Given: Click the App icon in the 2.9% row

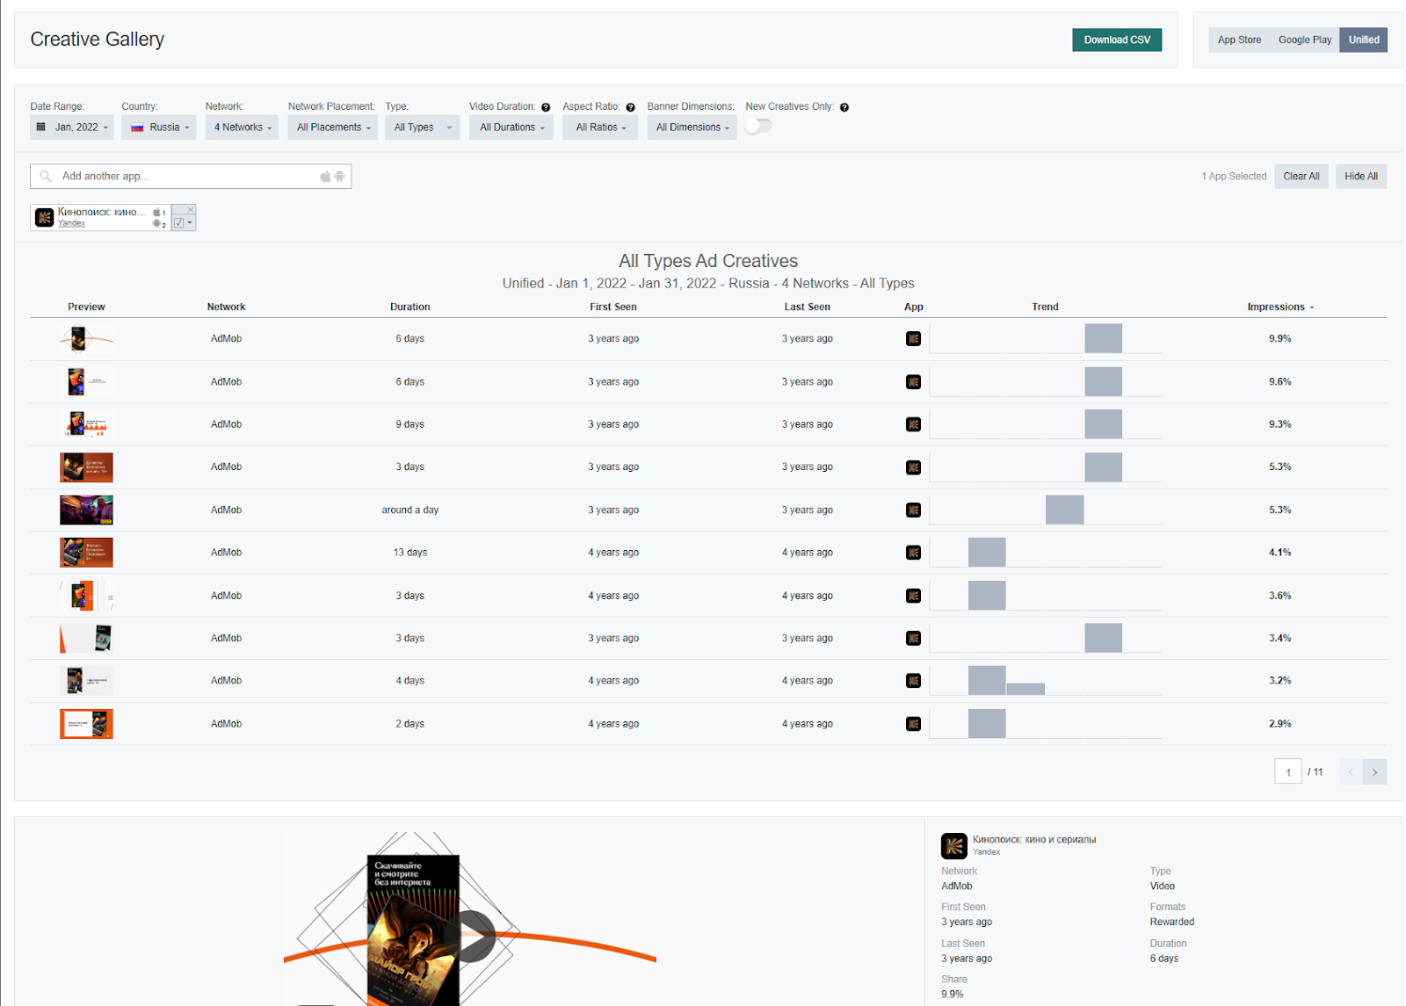Looking at the screenshot, I should (x=914, y=724).
